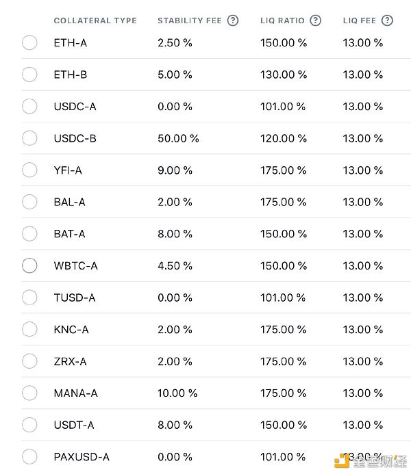The width and height of the screenshot is (411, 472).
Task: Click the Collateral Type column header
Action: coord(95,21)
